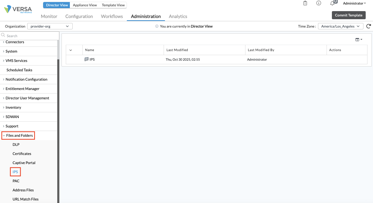This screenshot has height=203, width=373.
Task: Switch to Template View
Action: [113, 5]
